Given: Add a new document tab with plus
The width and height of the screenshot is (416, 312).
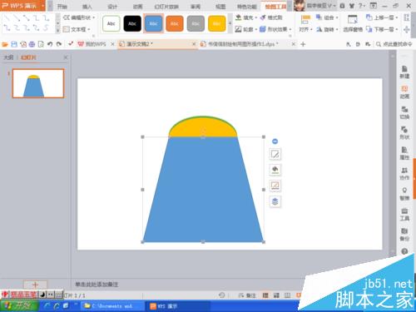Looking at the screenshot, I should pyautogui.click(x=303, y=44).
